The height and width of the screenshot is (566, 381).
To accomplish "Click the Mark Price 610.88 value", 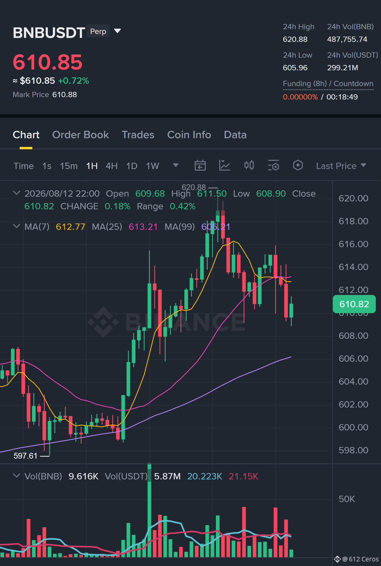I will (64, 95).
